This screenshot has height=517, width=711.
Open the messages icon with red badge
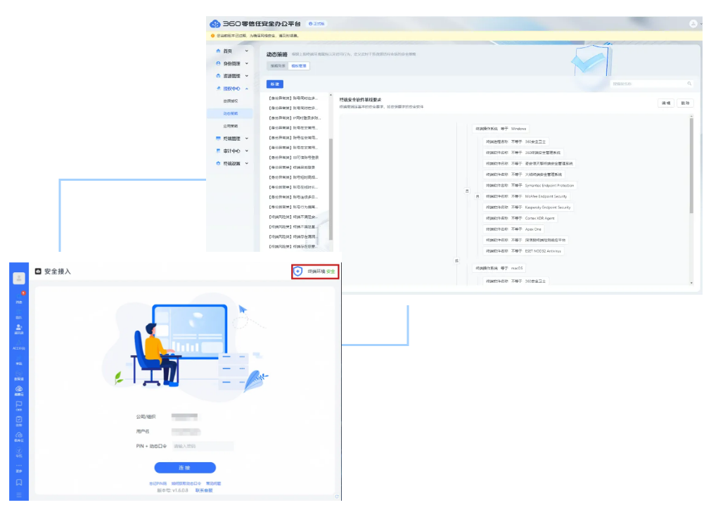point(19,298)
